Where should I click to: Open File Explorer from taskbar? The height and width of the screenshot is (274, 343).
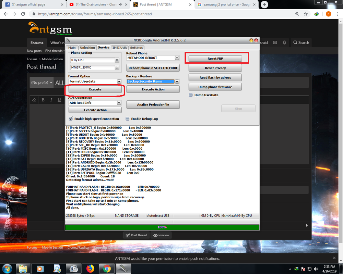pos(23,269)
